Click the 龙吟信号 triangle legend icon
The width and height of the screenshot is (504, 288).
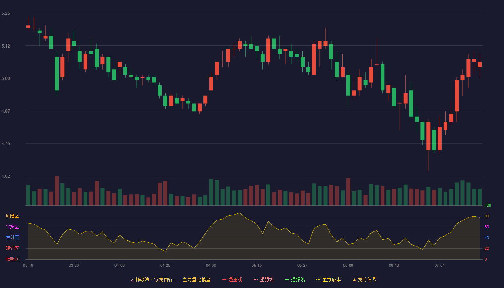click(x=354, y=279)
